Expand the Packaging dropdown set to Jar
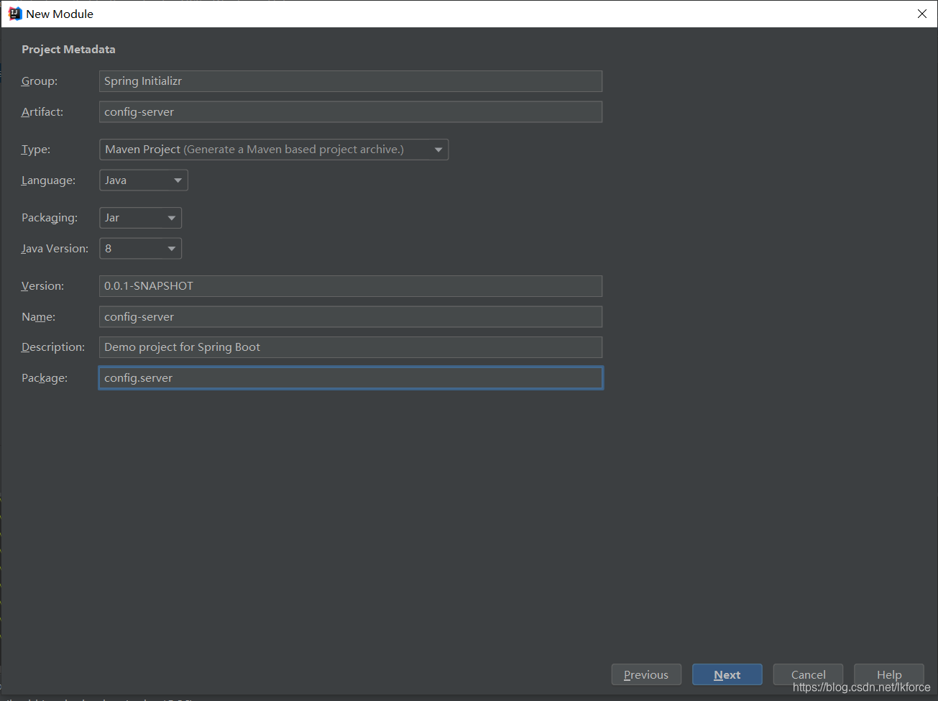 click(x=141, y=218)
